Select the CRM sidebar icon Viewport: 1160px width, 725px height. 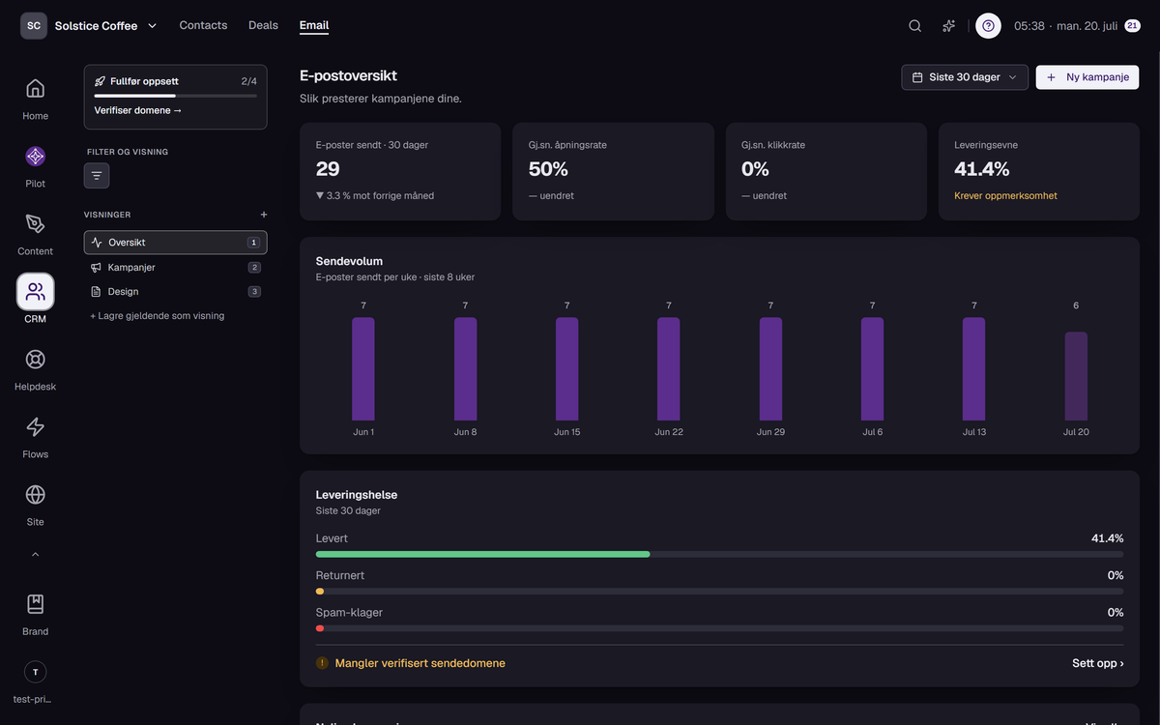click(35, 292)
